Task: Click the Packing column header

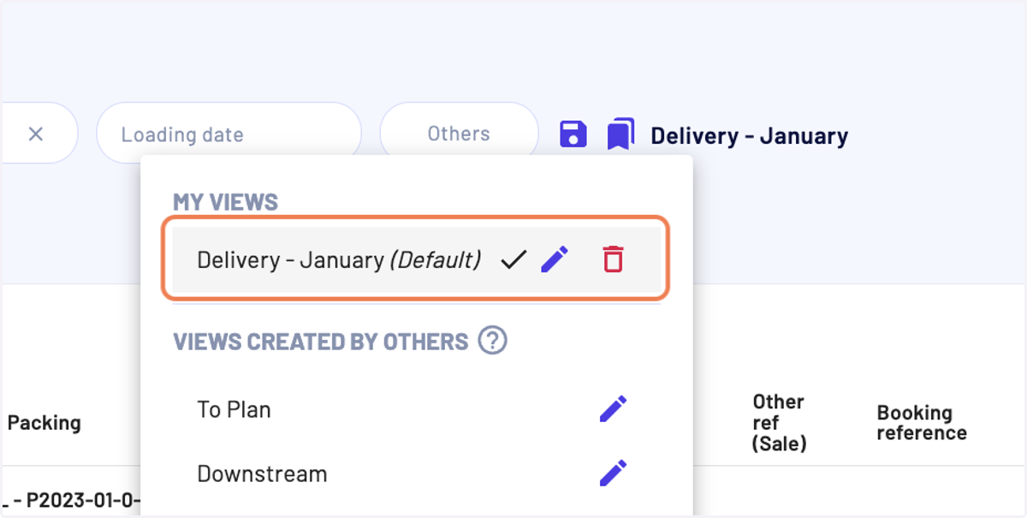Action: 44,422
